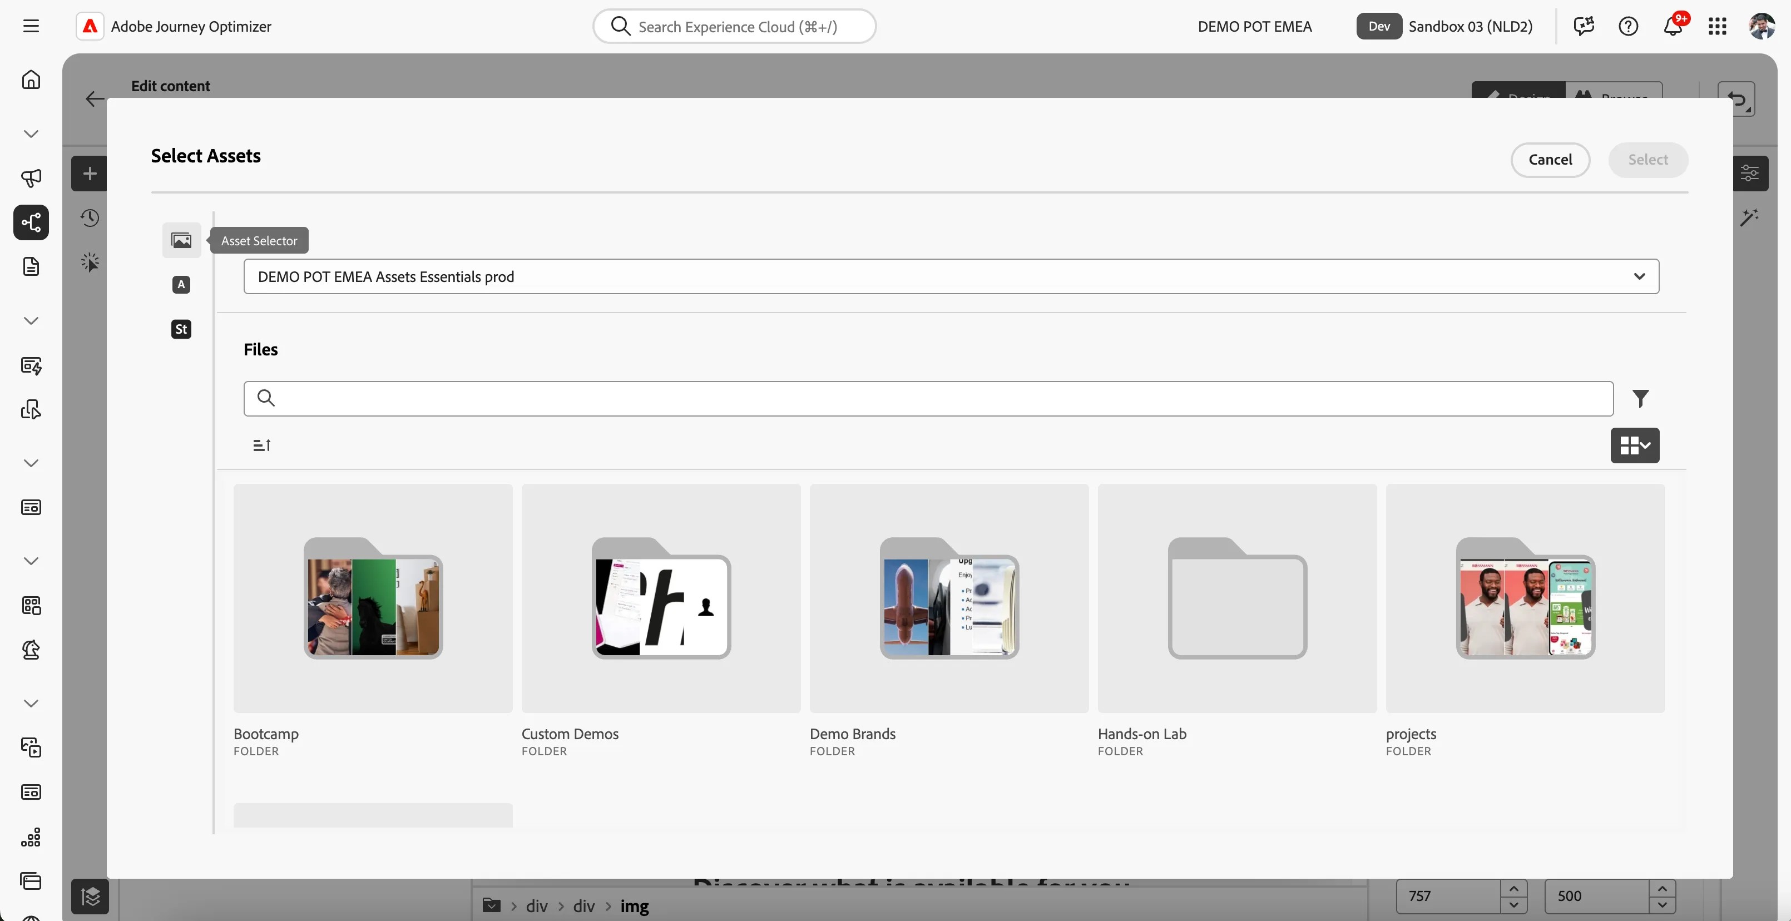Image resolution: width=1791 pixels, height=921 pixels.
Task: Select the Adobe Stock 'St' source icon
Action: [x=181, y=329]
